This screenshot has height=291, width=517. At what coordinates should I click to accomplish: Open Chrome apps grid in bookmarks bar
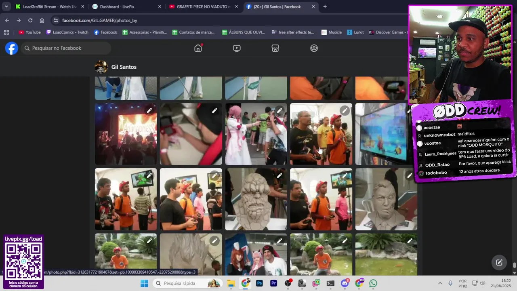(6, 32)
